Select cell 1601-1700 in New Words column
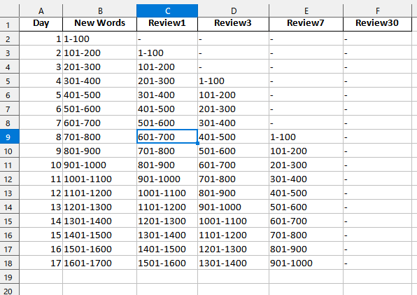Viewport: 417px width, 295px height. click(100, 263)
